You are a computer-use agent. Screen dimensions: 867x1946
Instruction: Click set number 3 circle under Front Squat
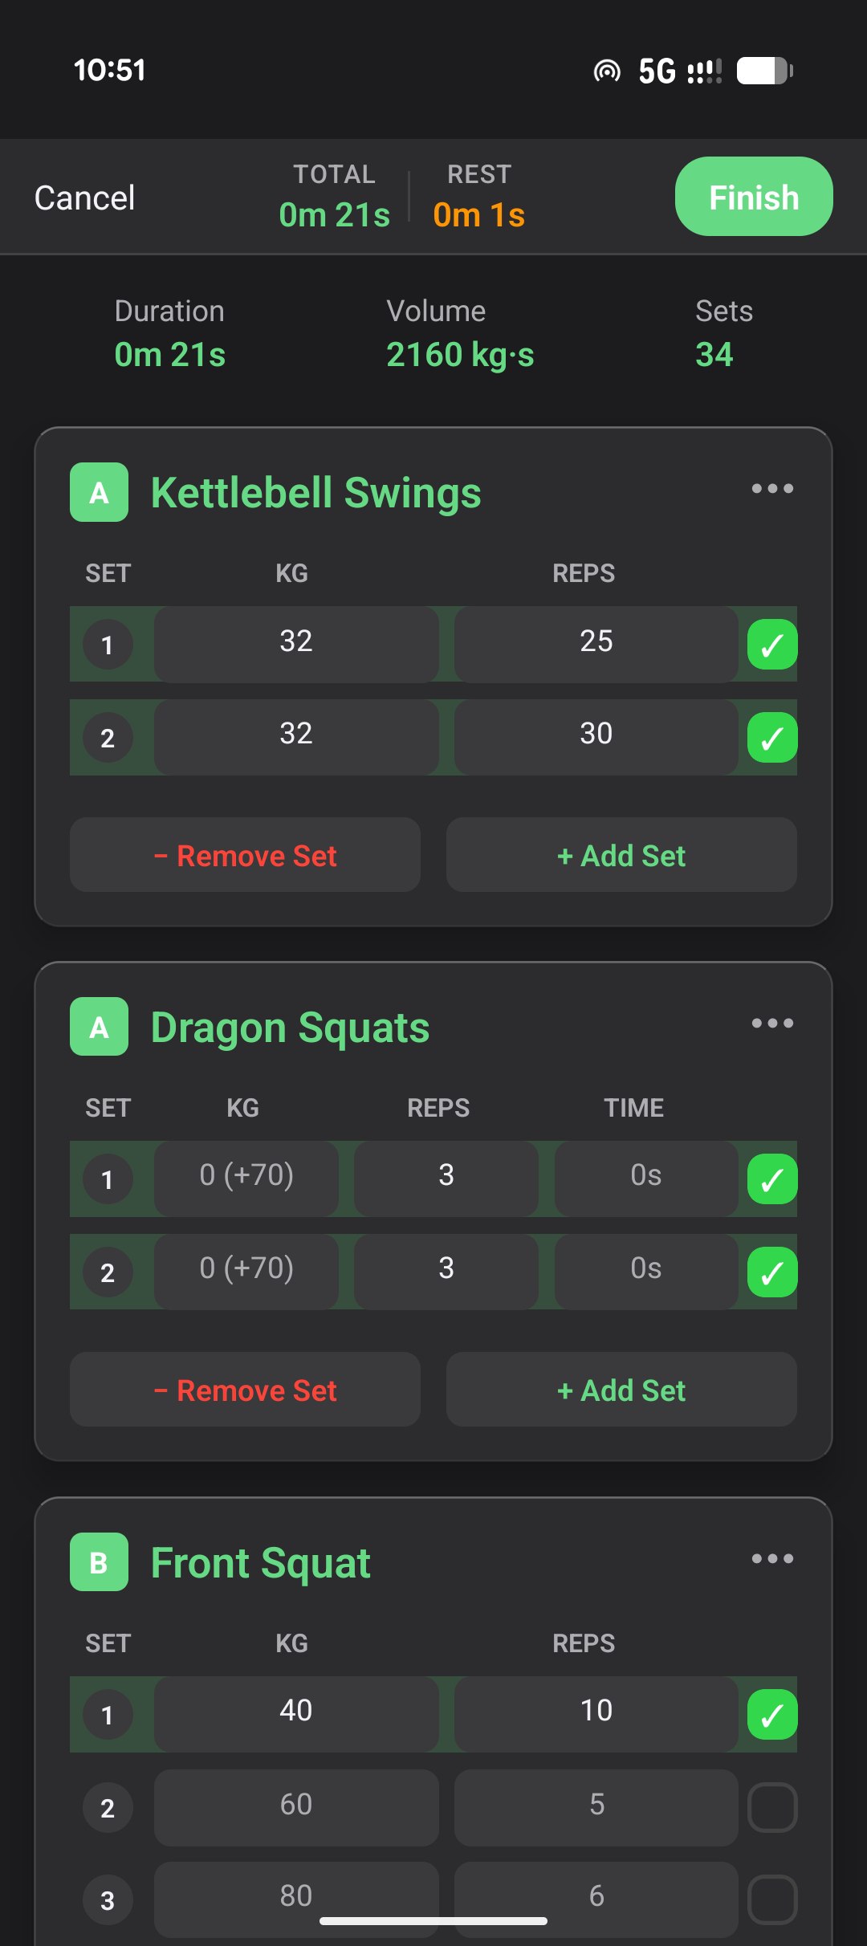(108, 1900)
